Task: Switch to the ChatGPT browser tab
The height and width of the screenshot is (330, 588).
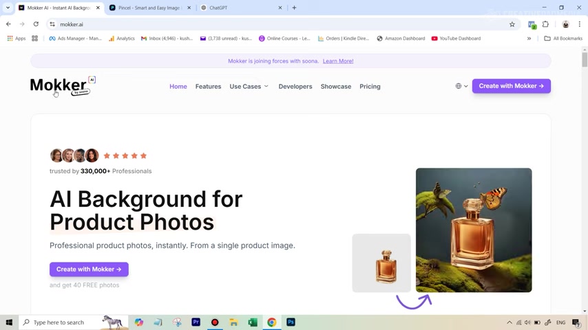Action: pos(240,8)
